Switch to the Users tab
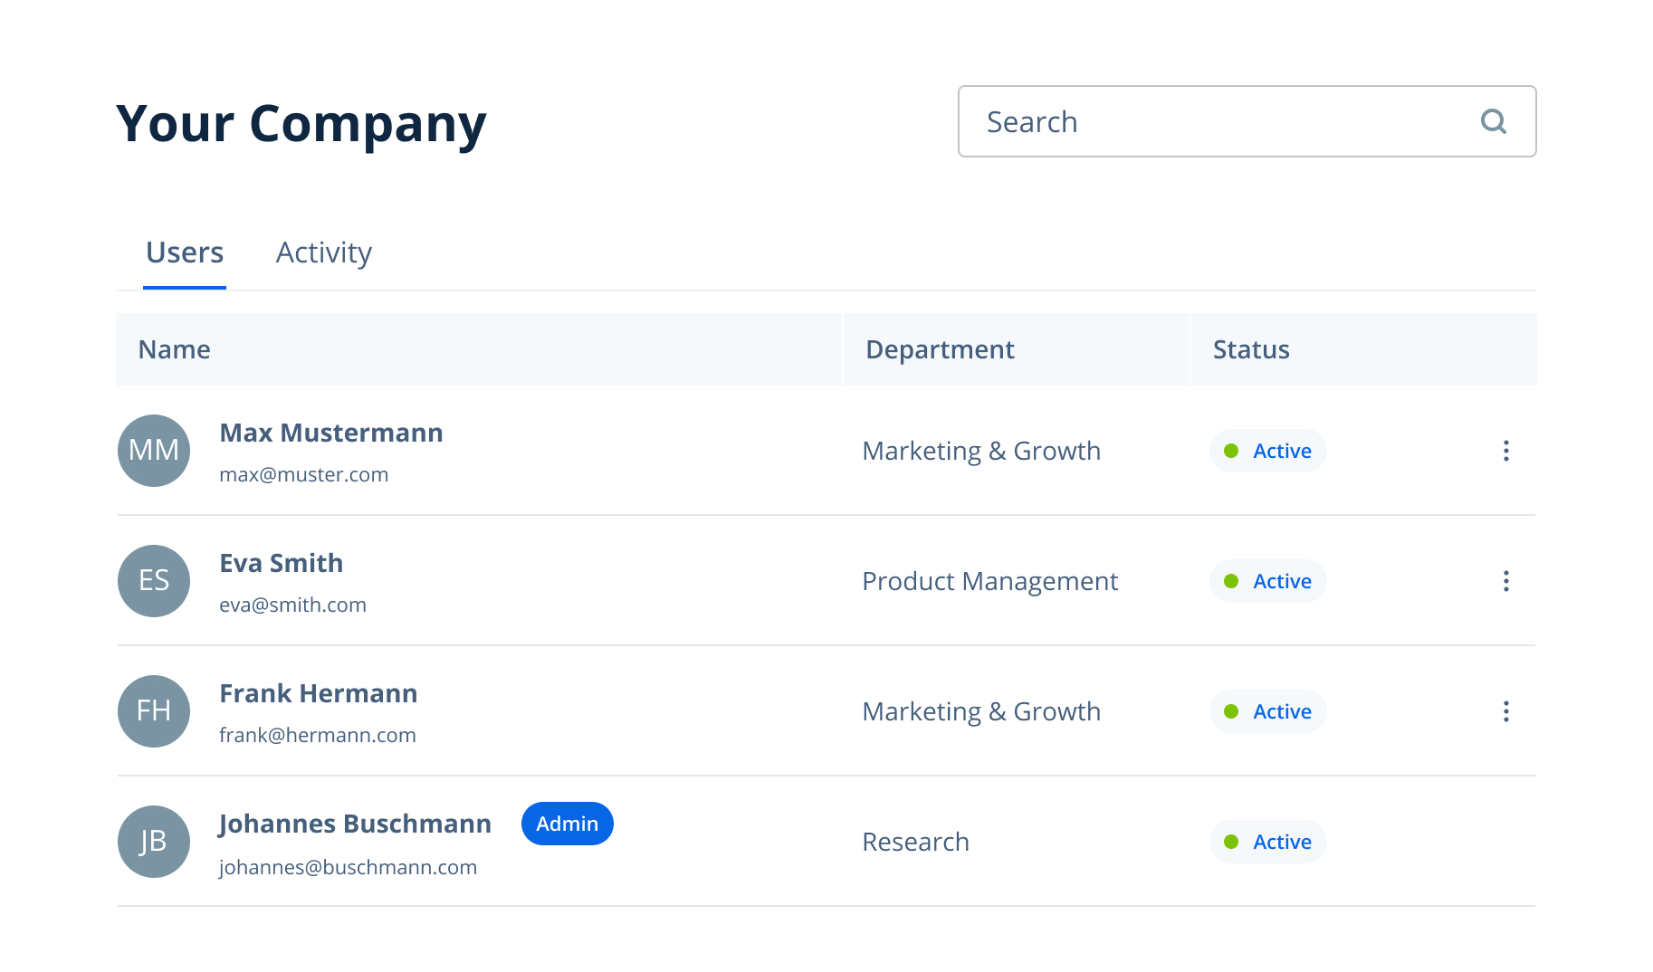 point(185,253)
